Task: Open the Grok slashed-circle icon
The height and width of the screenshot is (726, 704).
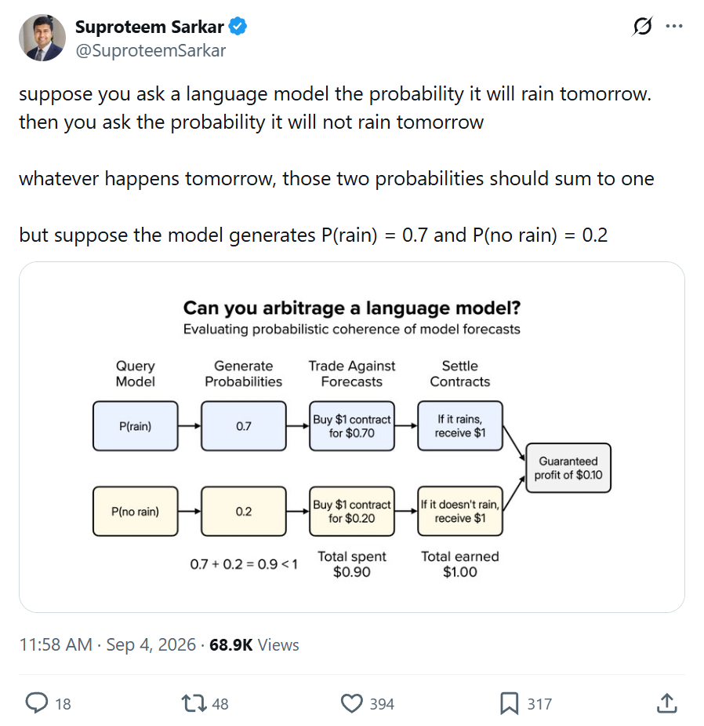Action: click(x=643, y=27)
